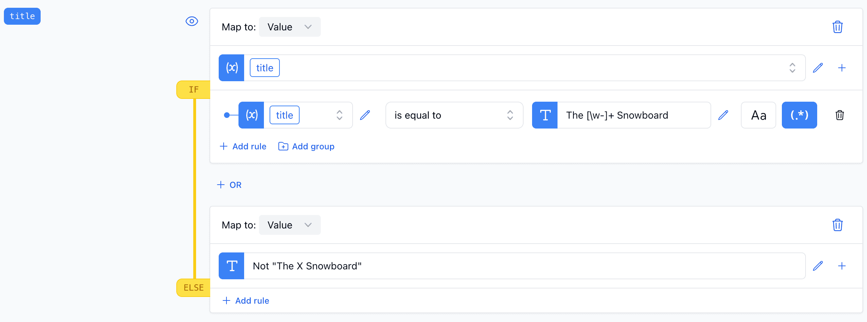Click Add rule under the IF condition
Viewport: 867px width, 322px height.
243,146
